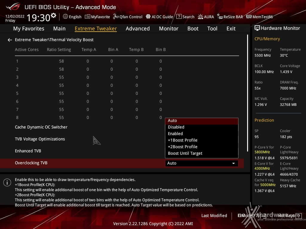This screenshot has width=306, height=229.
Task: Select the Enhanced TVB setting
Action: (28, 151)
